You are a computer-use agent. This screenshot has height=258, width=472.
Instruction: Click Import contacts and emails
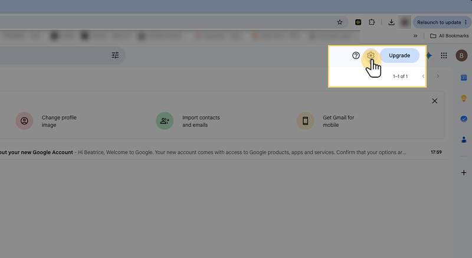(201, 121)
